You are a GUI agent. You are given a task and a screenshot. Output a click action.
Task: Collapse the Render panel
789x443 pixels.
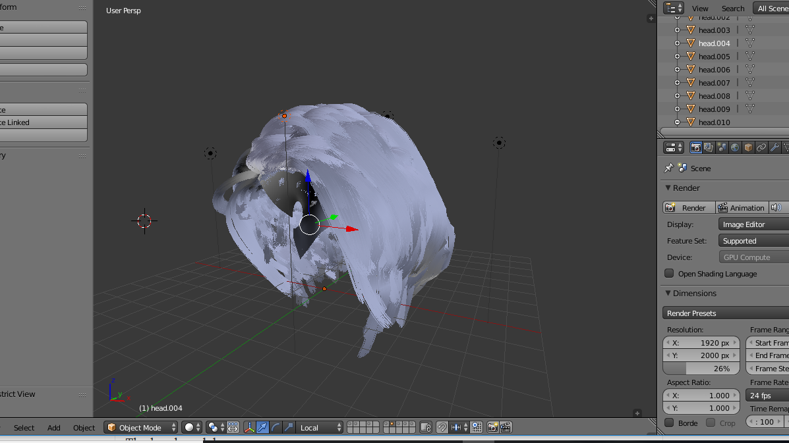(x=668, y=188)
